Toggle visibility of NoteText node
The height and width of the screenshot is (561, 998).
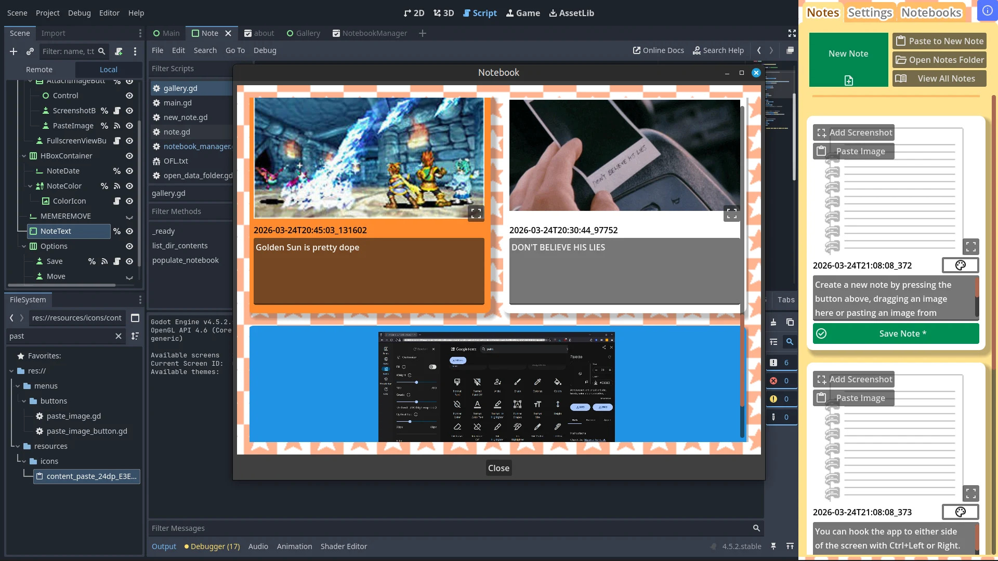click(x=129, y=231)
